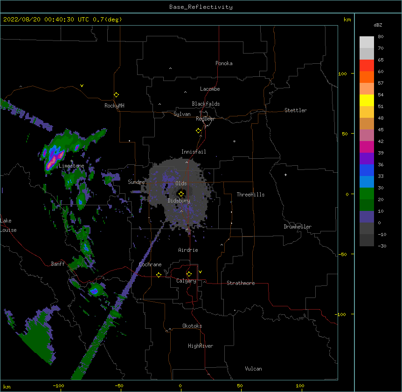The height and width of the screenshot is (392, 402).
Task: Pick the light grey 70-80 dBZ legend swatch
Action: coord(367,42)
